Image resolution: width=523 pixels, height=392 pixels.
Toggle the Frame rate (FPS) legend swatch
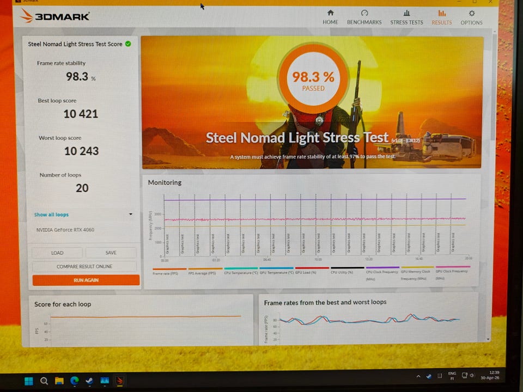point(169,268)
